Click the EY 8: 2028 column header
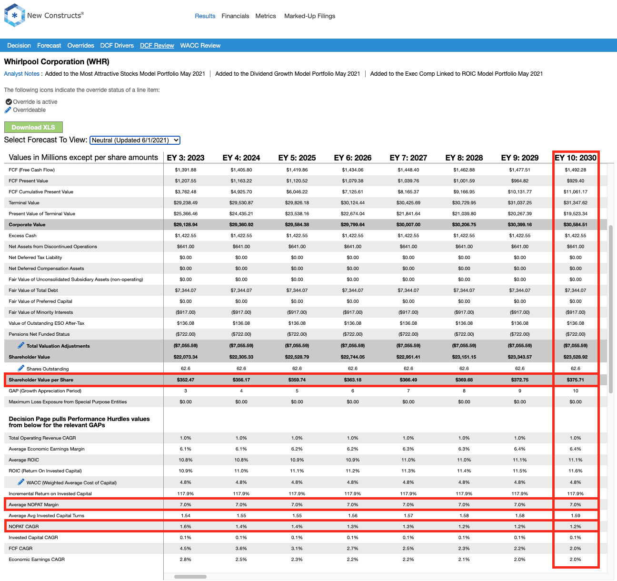This screenshot has width=617, height=581. (464, 158)
